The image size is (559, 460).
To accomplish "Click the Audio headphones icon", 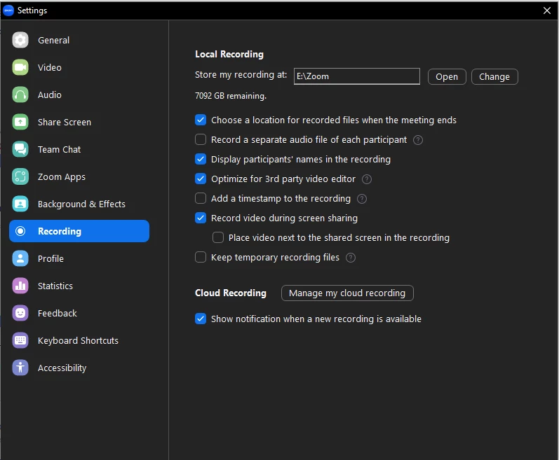I will click(20, 95).
